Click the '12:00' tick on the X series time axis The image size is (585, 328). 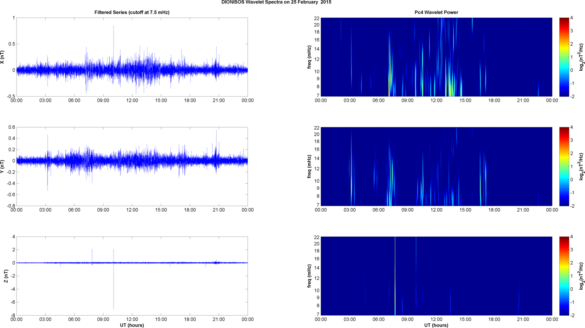point(132,101)
